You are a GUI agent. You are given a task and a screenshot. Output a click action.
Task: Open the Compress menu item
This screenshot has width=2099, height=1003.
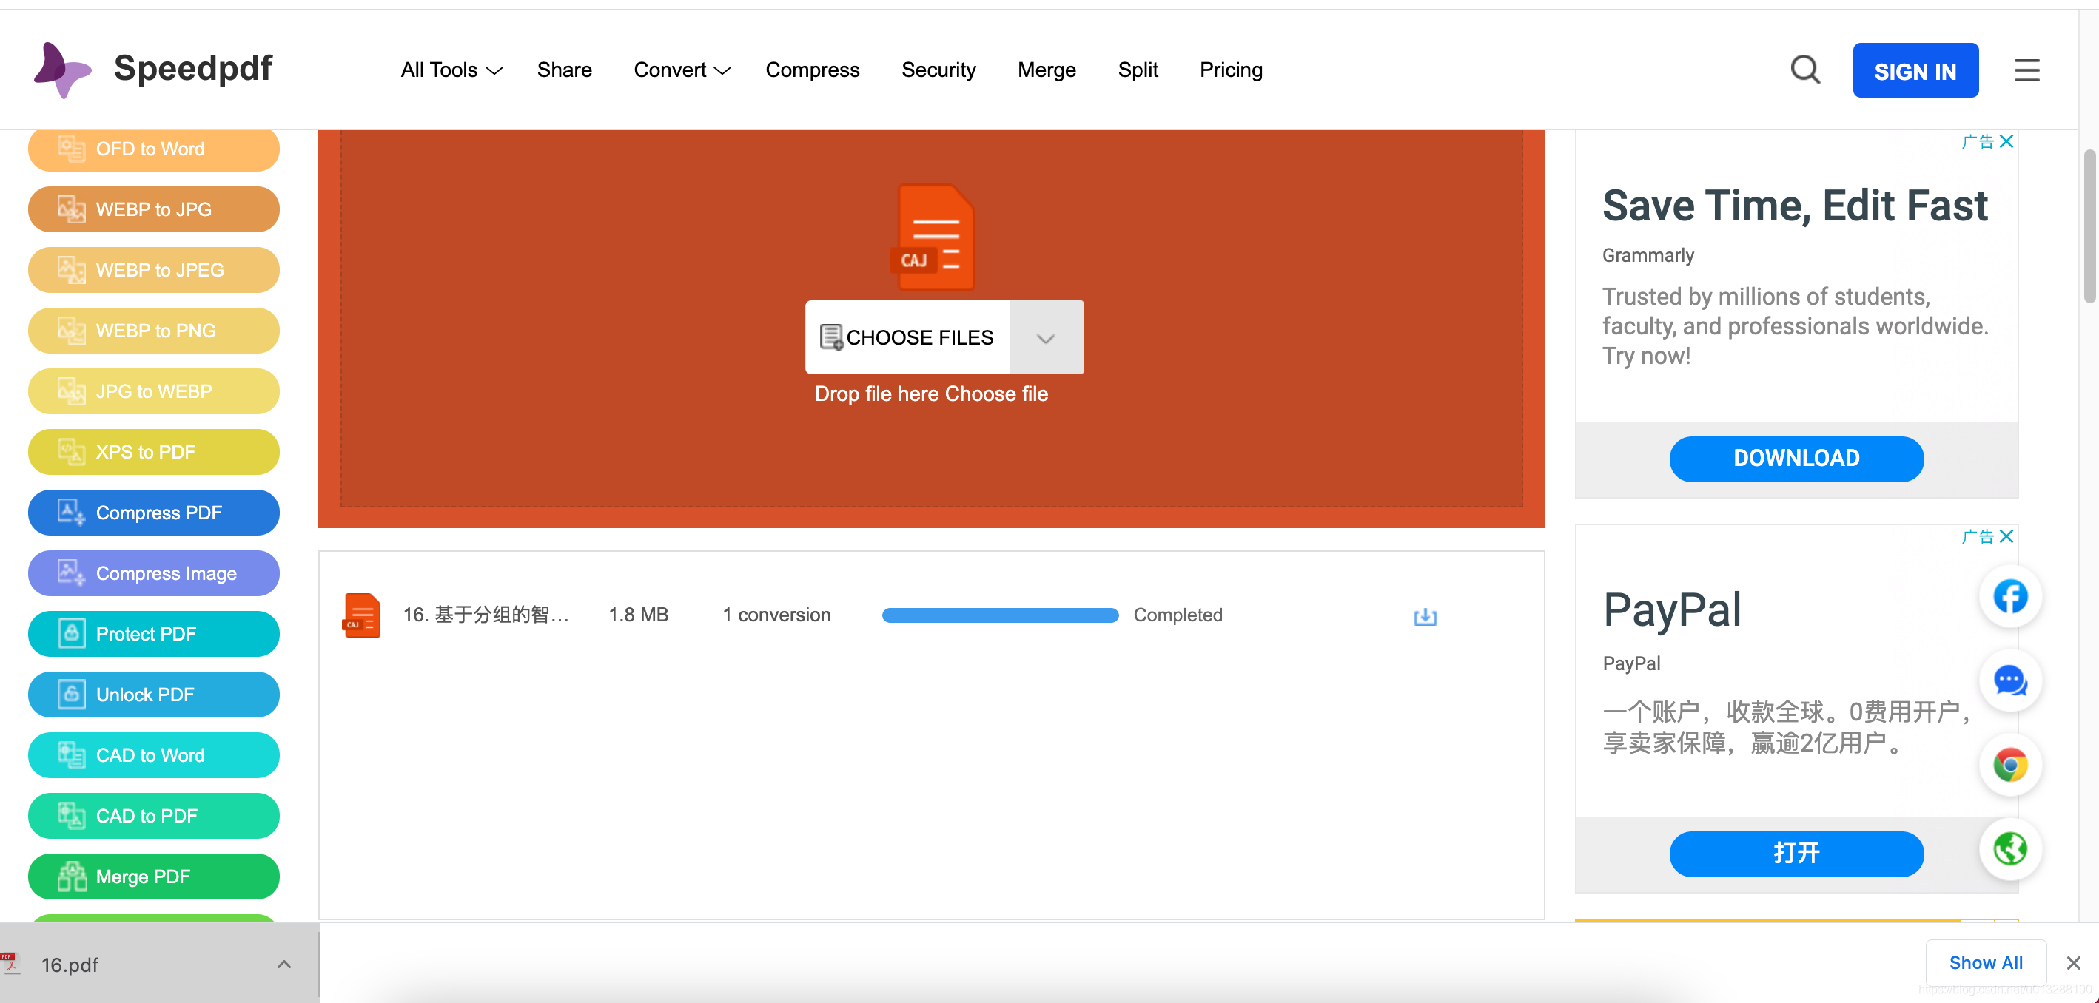[812, 70]
